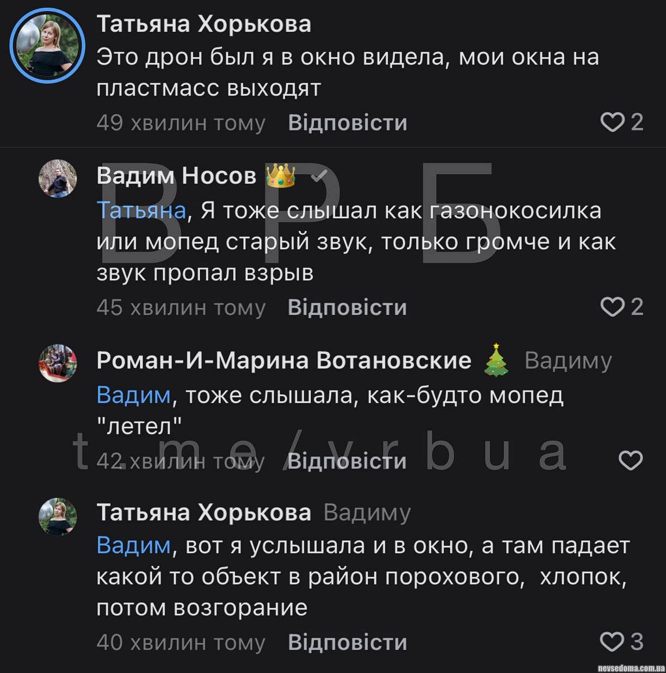Screen dimensions: 666x673
Task: Click the blue Вадим mention before "тоже слышала"
Action: pos(133,395)
